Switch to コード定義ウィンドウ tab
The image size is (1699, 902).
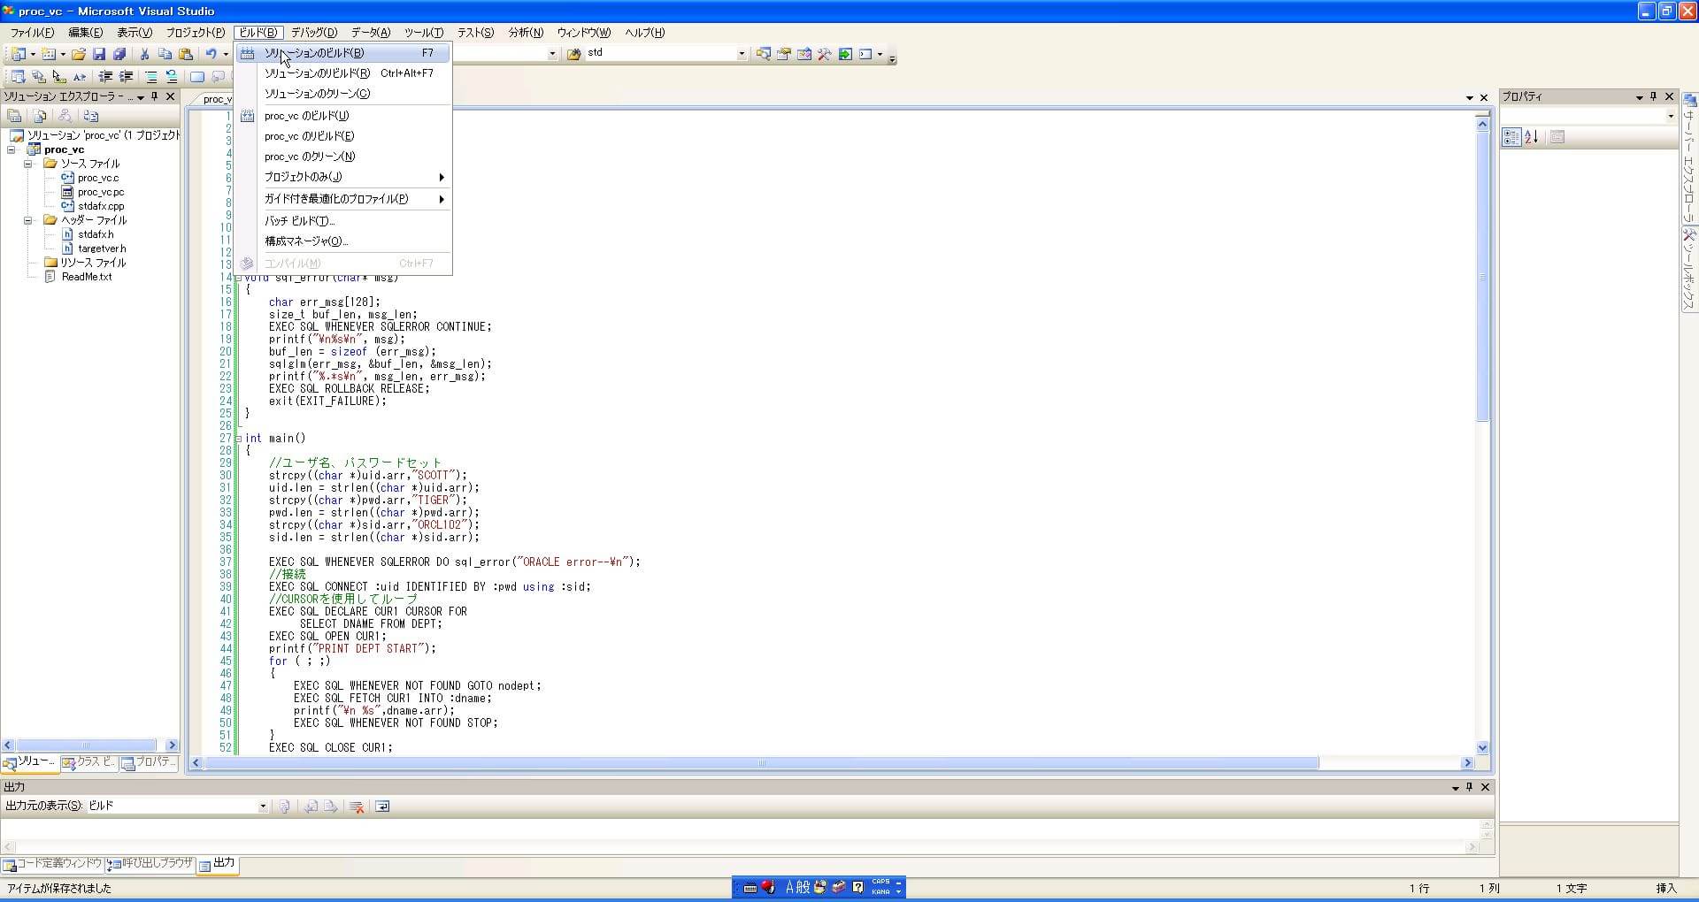[52, 864]
